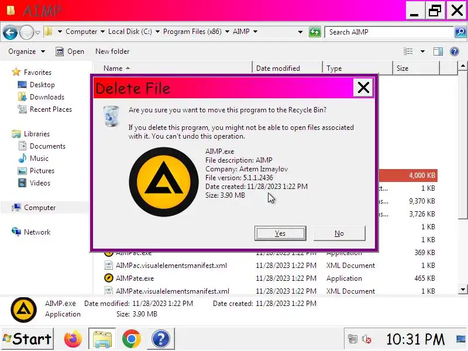
Task: Select AIMPate.exe file
Action: (135, 278)
